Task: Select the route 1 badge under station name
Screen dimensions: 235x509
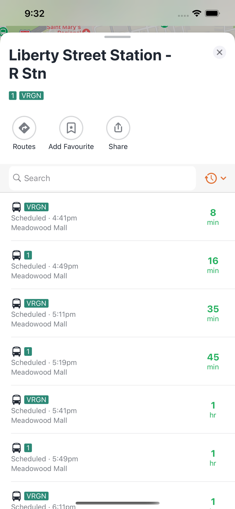Action: pos(13,96)
